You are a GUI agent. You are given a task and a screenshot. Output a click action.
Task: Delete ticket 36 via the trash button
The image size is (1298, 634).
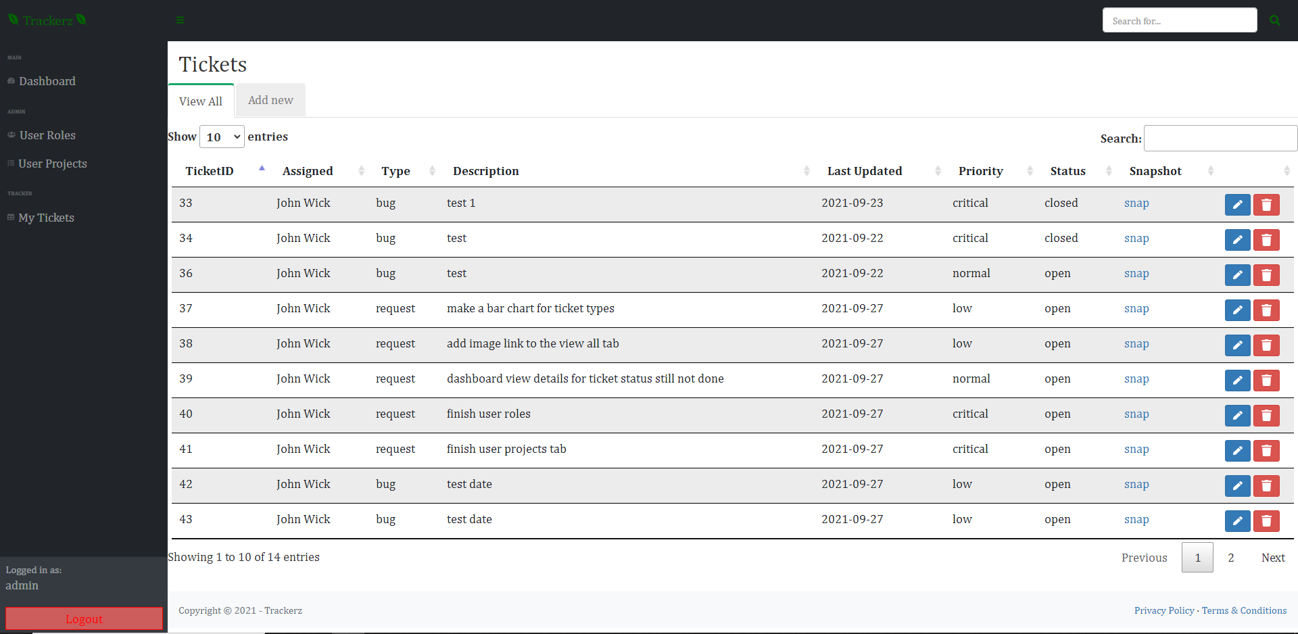coord(1266,274)
